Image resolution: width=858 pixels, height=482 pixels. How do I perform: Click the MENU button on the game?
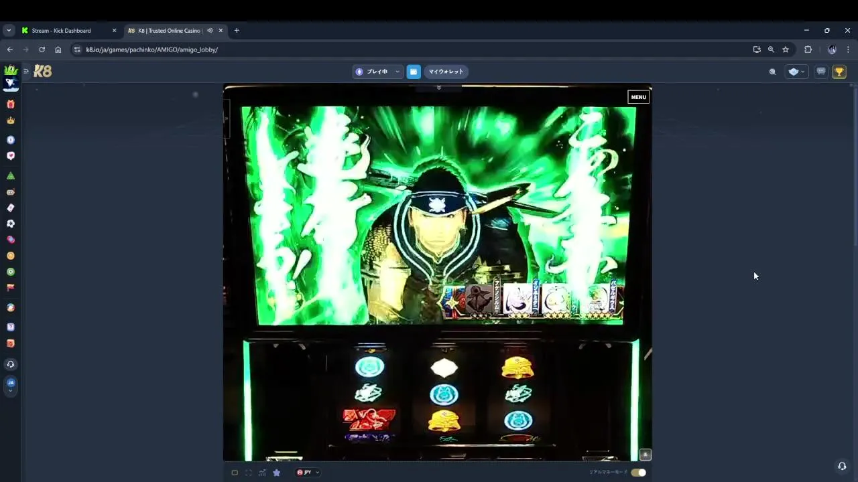click(x=638, y=97)
